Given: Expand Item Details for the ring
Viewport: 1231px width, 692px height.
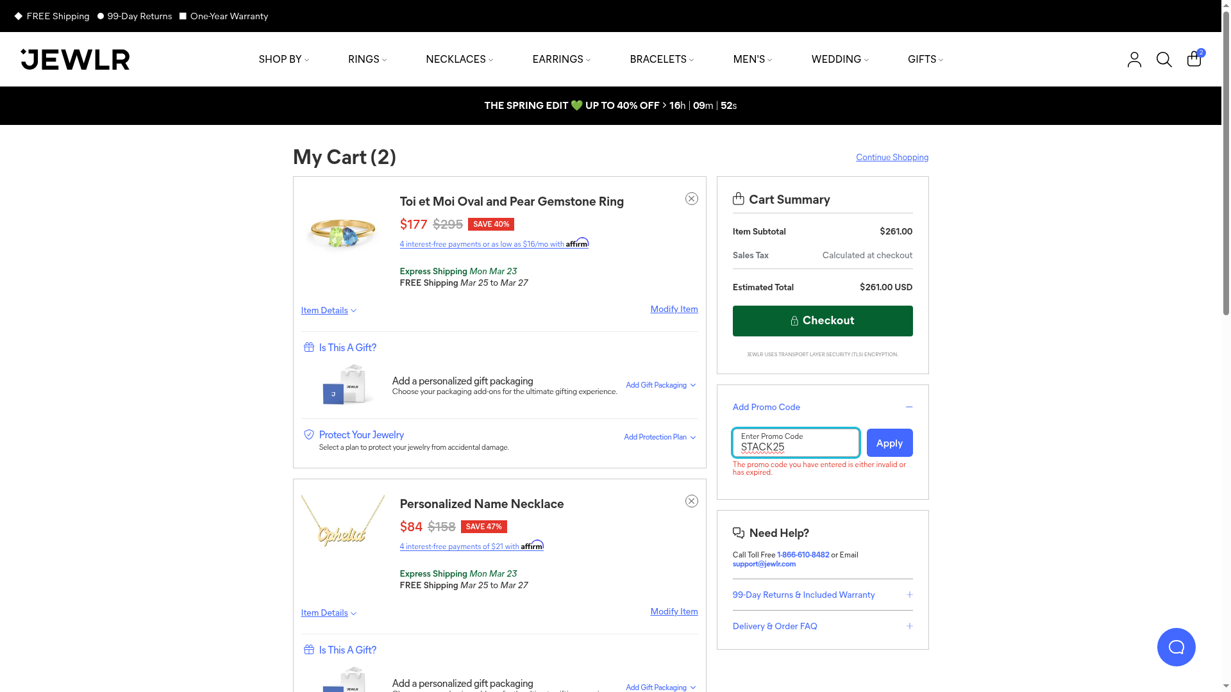Looking at the screenshot, I should pos(328,311).
